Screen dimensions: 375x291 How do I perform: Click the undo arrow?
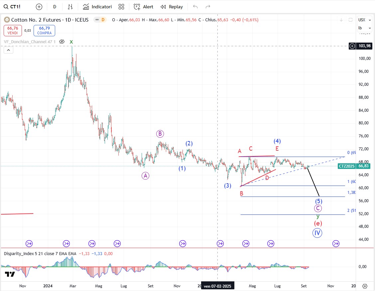tap(195, 7)
